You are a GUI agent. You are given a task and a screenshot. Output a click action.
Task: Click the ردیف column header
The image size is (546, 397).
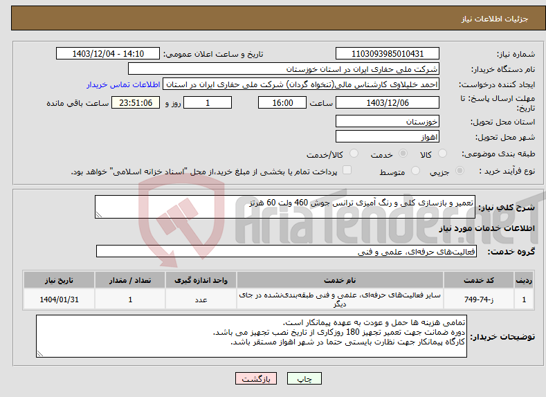pyautogui.click(x=524, y=280)
